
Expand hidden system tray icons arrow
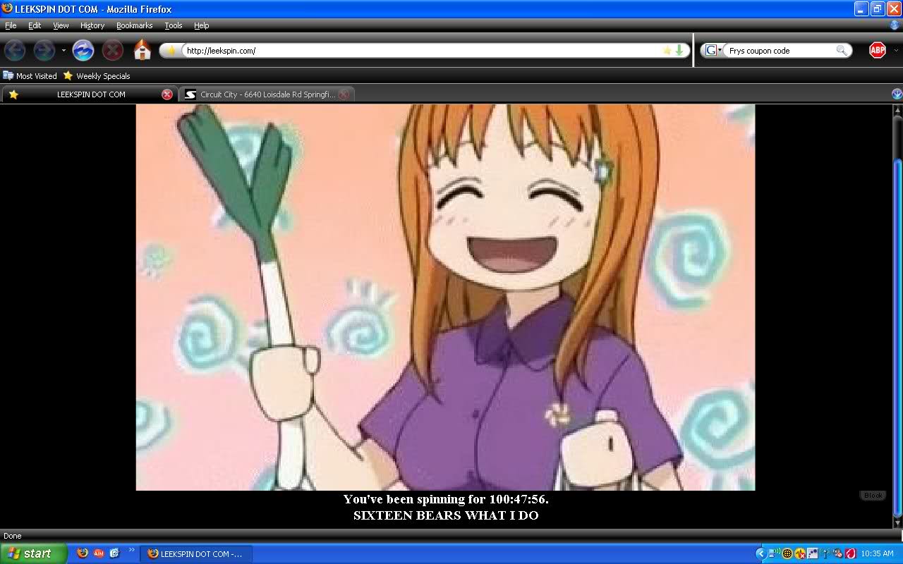click(760, 553)
